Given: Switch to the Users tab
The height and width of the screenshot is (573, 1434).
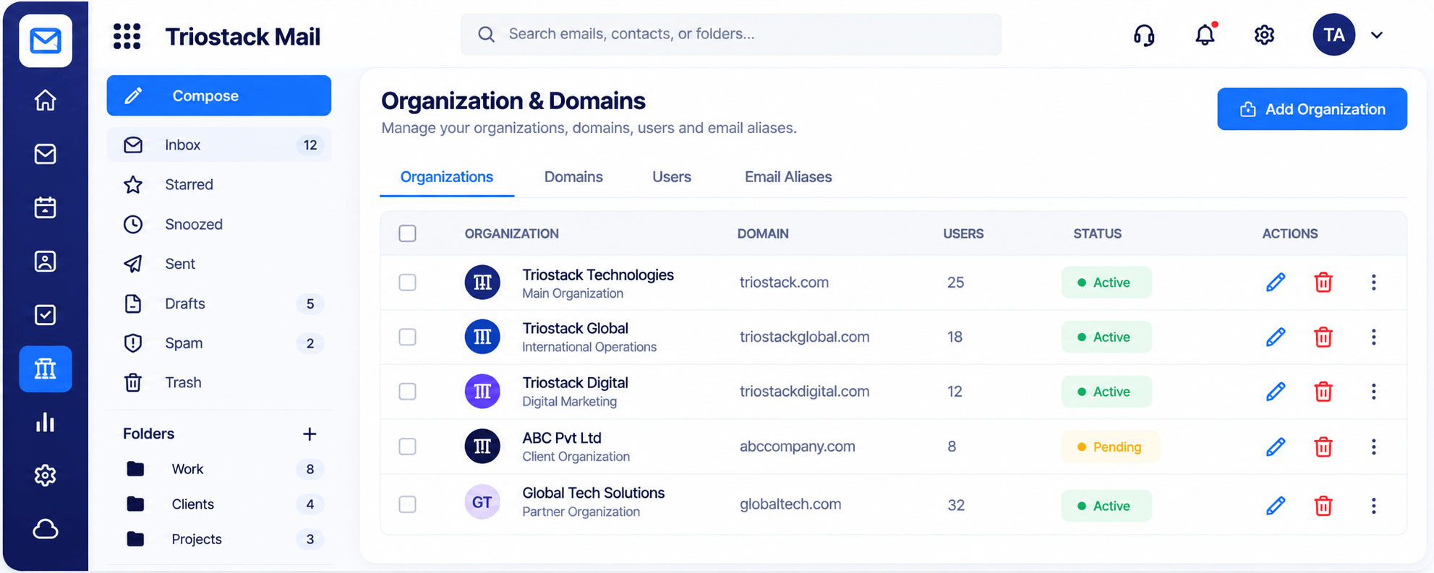Looking at the screenshot, I should pyautogui.click(x=672, y=177).
